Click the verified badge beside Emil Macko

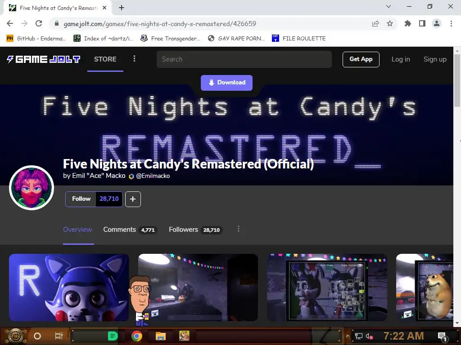click(131, 176)
